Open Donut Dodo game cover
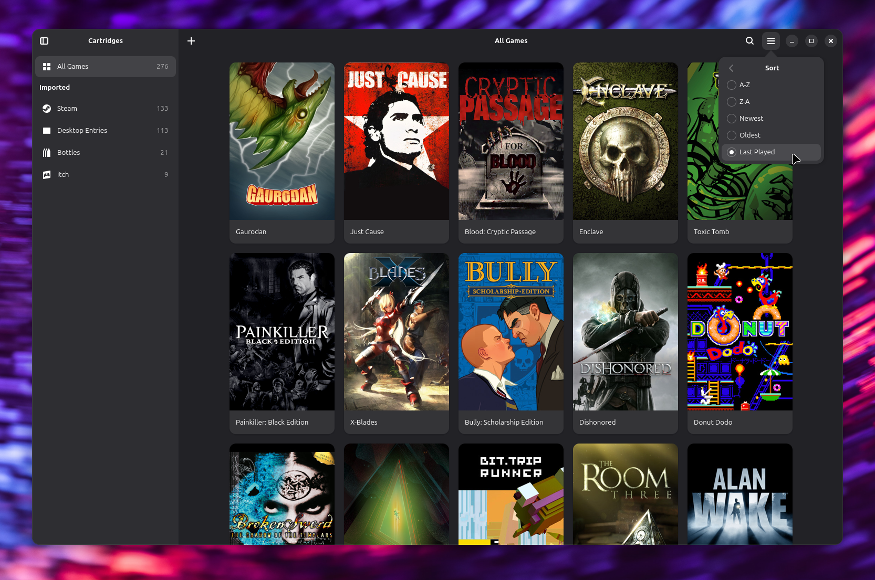Screen dimensions: 875x580 (x=740, y=332)
